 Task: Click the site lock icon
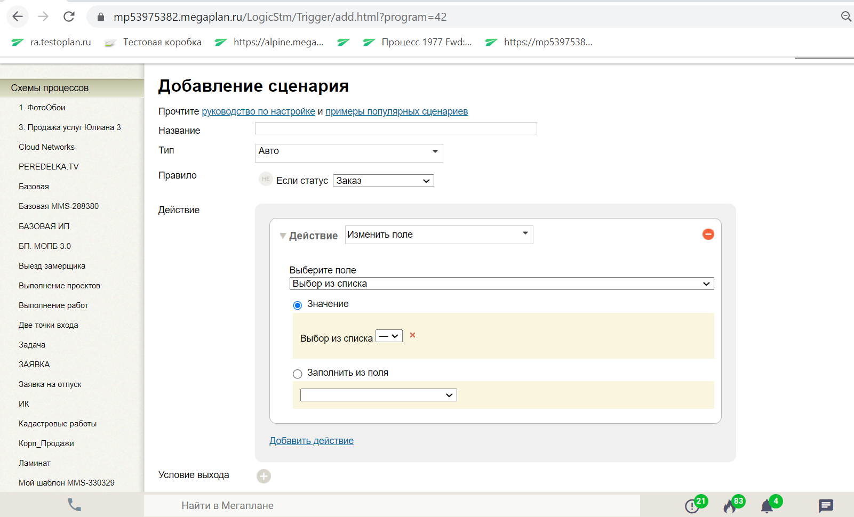(x=101, y=17)
